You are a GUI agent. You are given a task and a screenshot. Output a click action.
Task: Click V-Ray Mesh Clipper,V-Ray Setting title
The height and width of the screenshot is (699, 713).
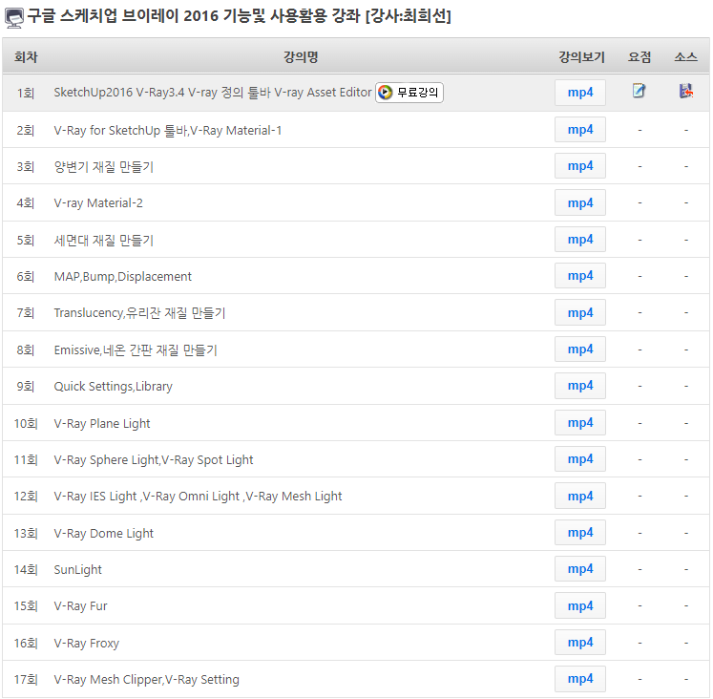click(x=146, y=680)
